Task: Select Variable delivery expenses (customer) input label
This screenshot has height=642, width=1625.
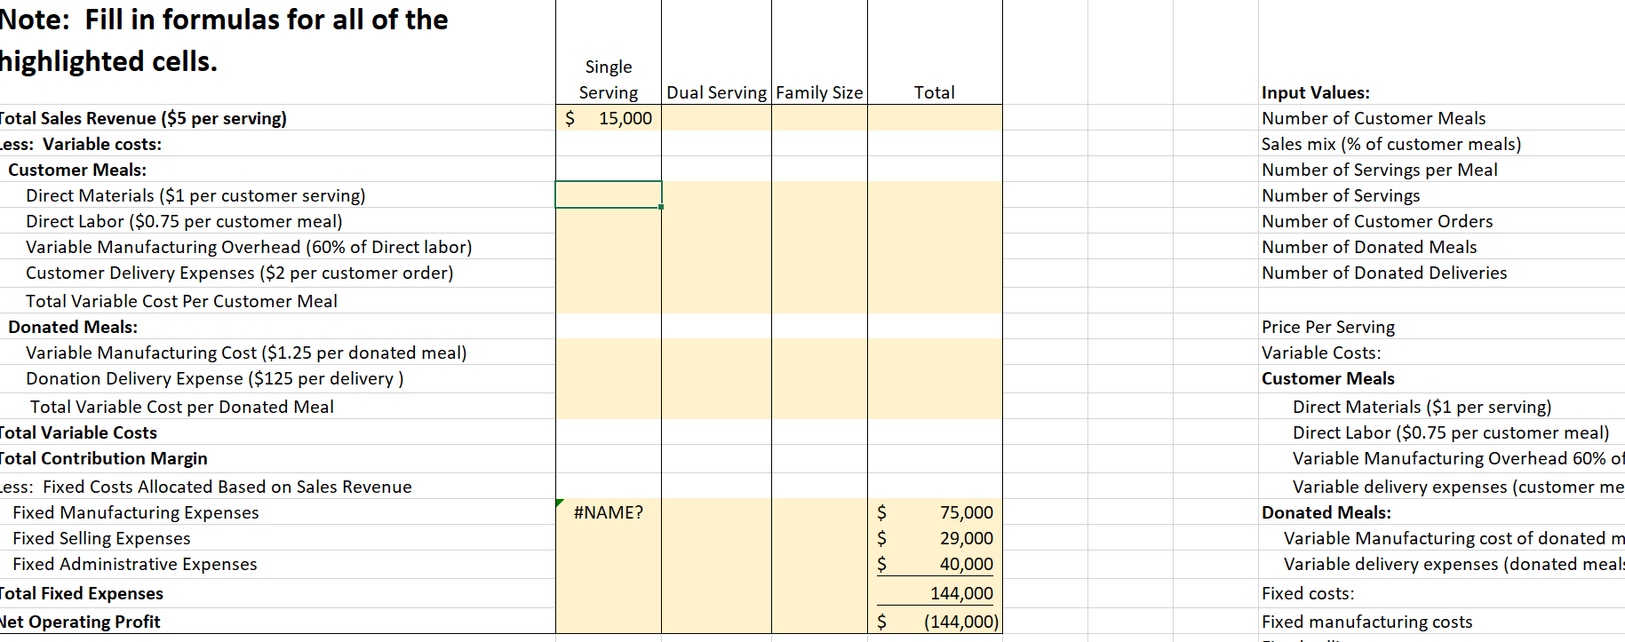Action: pyautogui.click(x=1458, y=487)
